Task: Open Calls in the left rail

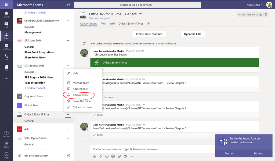Action: click(6, 57)
